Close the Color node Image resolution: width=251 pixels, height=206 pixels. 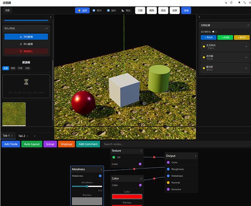(x=141, y=178)
